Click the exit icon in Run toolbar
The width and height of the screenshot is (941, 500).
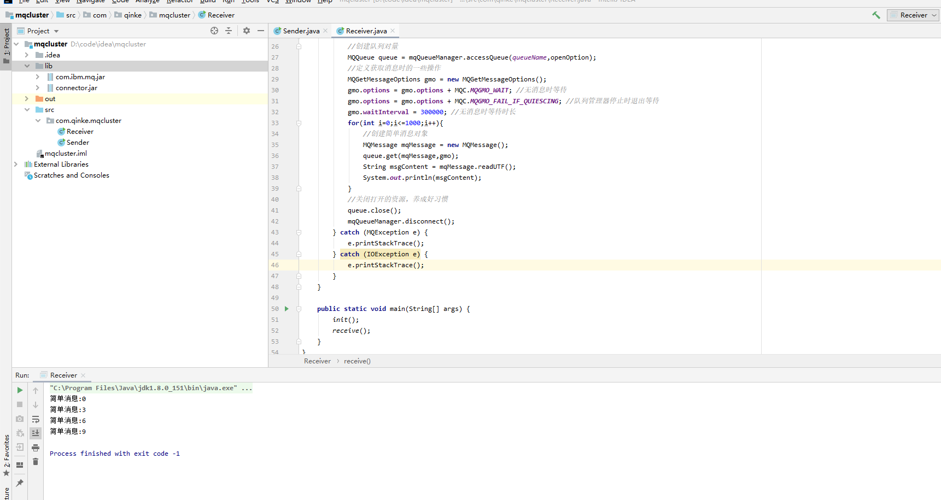click(20, 447)
